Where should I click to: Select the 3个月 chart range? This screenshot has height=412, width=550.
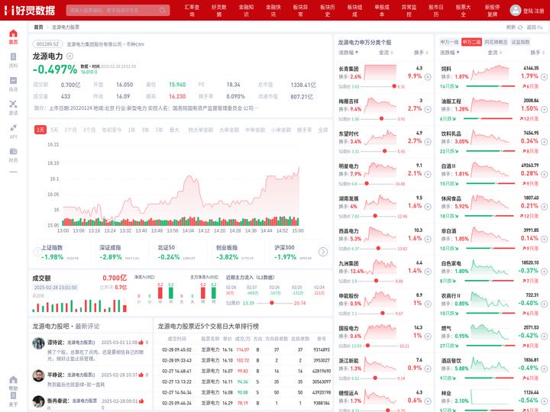click(x=89, y=130)
